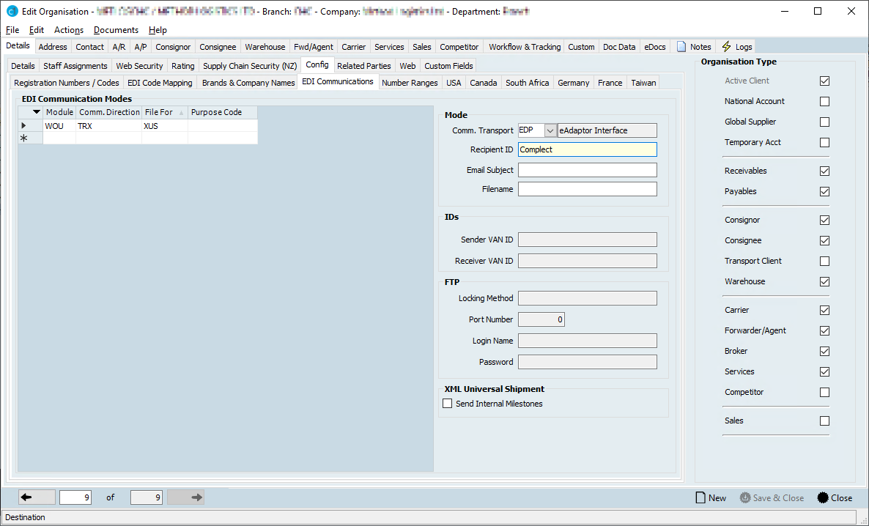Expand the grid column selector dropdown
Viewport: 869px width, 526px height.
tap(37, 112)
